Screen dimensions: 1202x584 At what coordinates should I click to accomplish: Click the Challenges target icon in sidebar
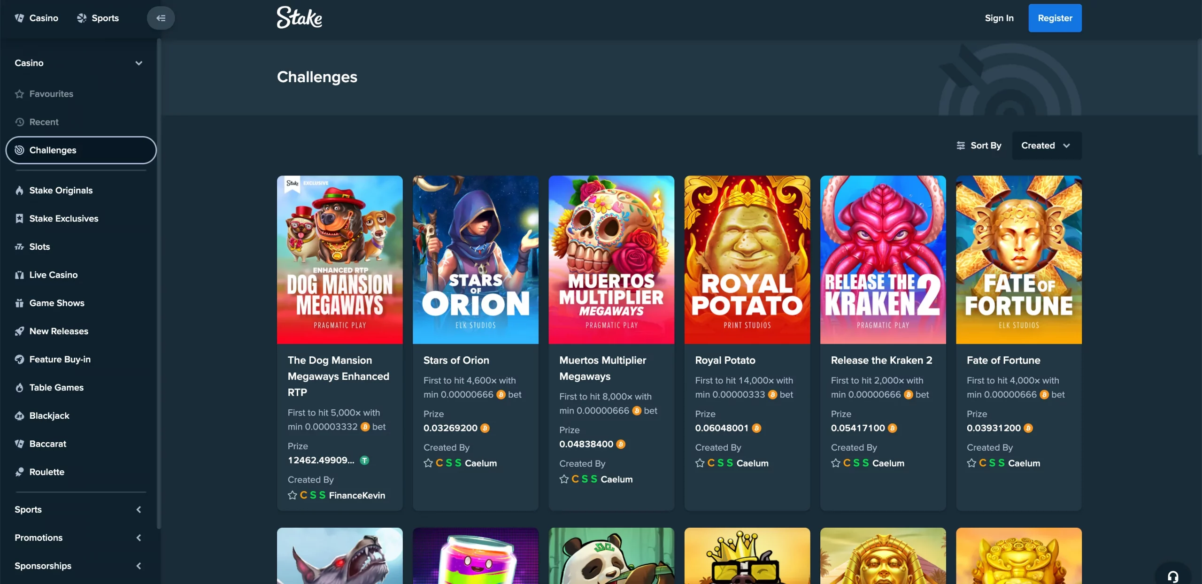[x=19, y=150]
